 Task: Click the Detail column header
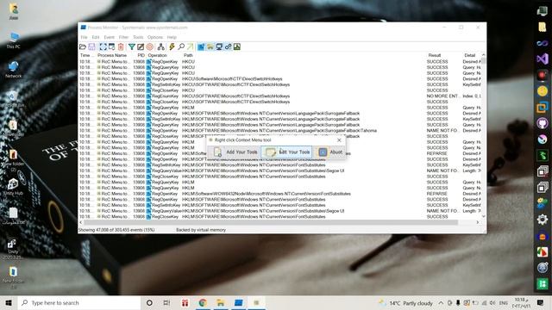[469, 55]
